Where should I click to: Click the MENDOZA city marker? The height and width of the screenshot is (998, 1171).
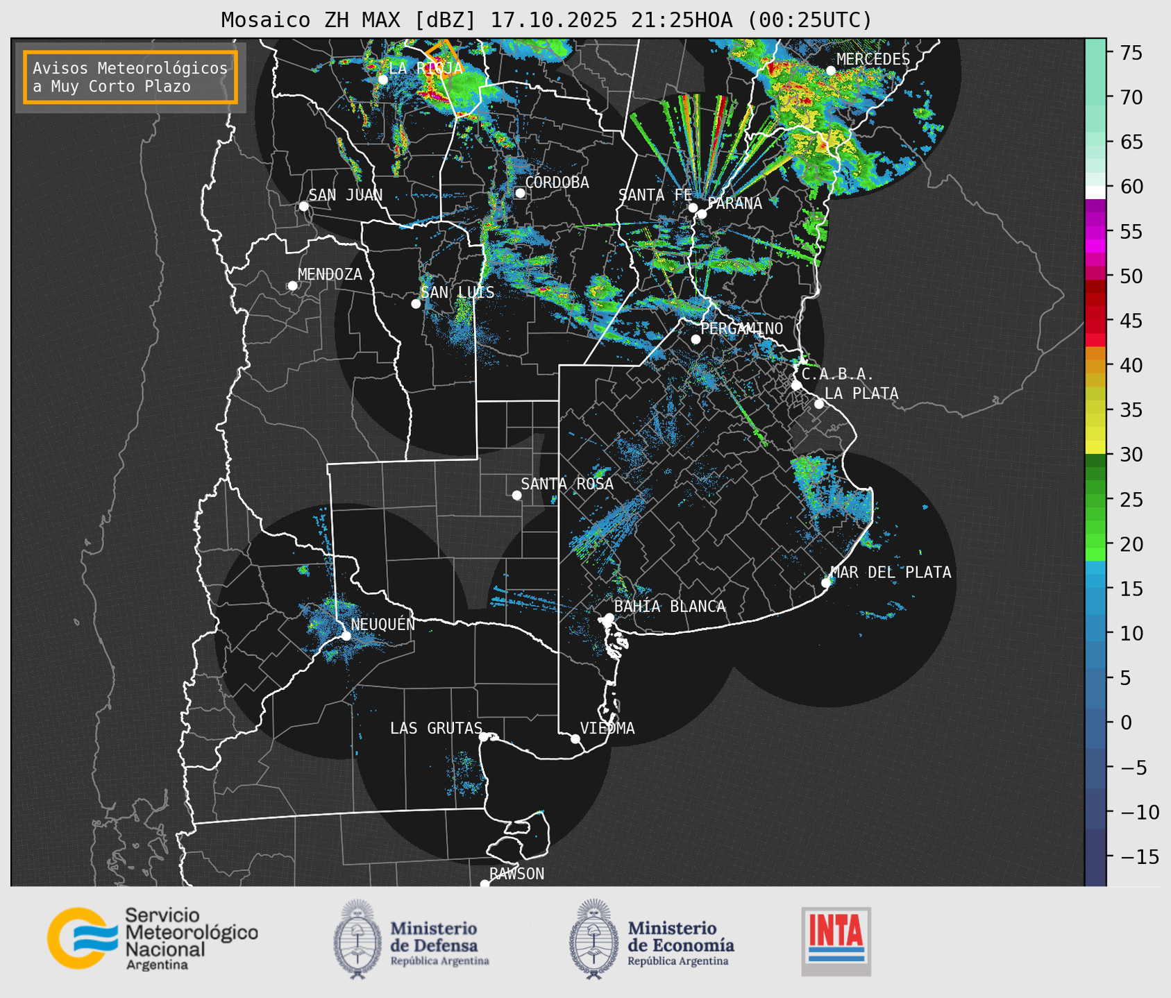(292, 285)
